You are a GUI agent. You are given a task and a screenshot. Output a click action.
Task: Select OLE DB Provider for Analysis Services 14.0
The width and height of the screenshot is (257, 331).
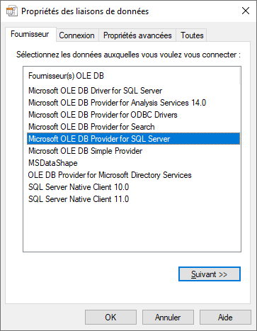[x=117, y=103]
